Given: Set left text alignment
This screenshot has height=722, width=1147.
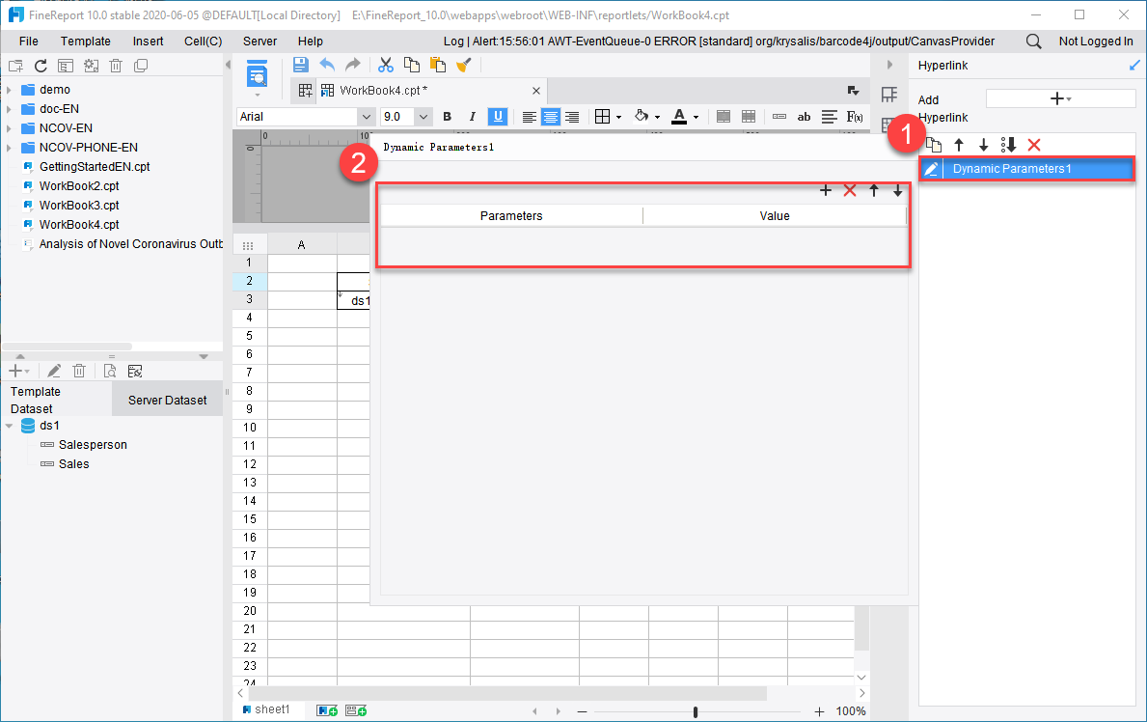Looking at the screenshot, I should [x=529, y=117].
